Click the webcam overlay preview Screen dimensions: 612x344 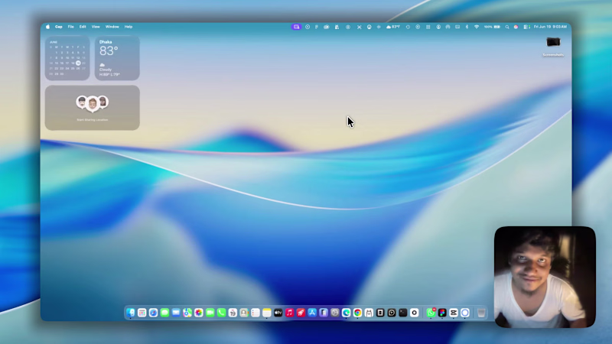pos(545,277)
